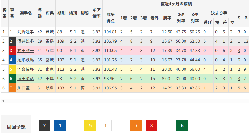Screen dimensions: 249x133
Task: Click blue number 4 box in 周回予想
Action: [x=60, y=125]
